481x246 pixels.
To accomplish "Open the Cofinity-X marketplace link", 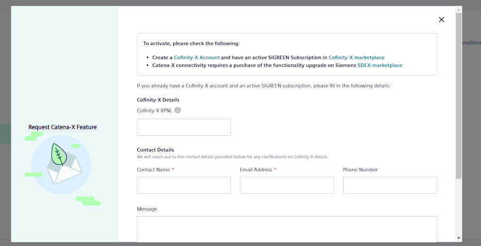I will pos(356,57).
